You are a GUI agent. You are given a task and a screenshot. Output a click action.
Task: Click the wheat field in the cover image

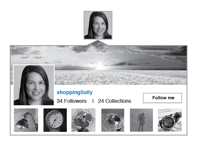tap(121, 77)
